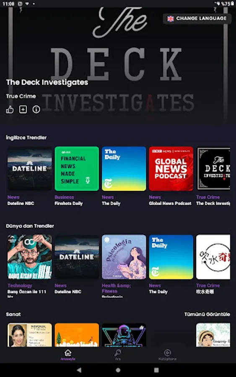Click the Change Language button
The height and width of the screenshot is (377, 236).
pyautogui.click(x=197, y=18)
